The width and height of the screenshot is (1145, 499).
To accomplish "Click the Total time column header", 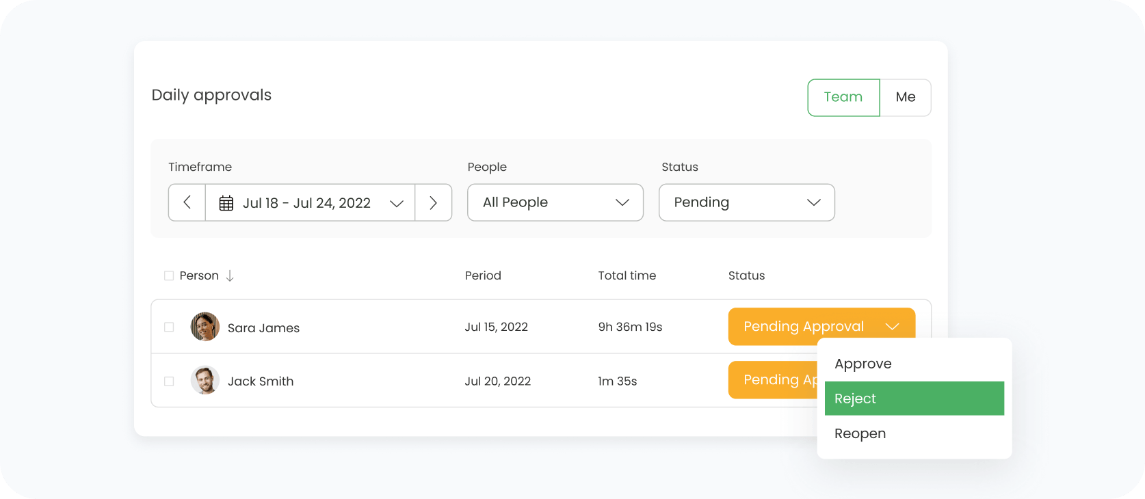I will click(627, 275).
